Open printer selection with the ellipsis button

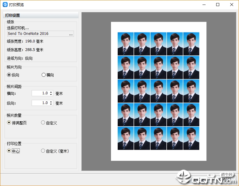coord(71,34)
